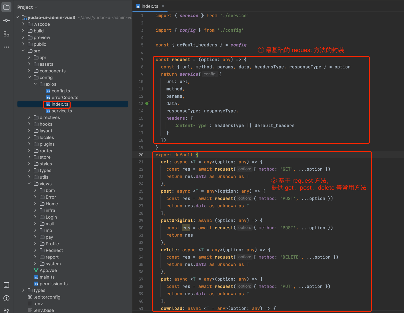Open the Commit tool window icon
404x313 pixels.
6,21
